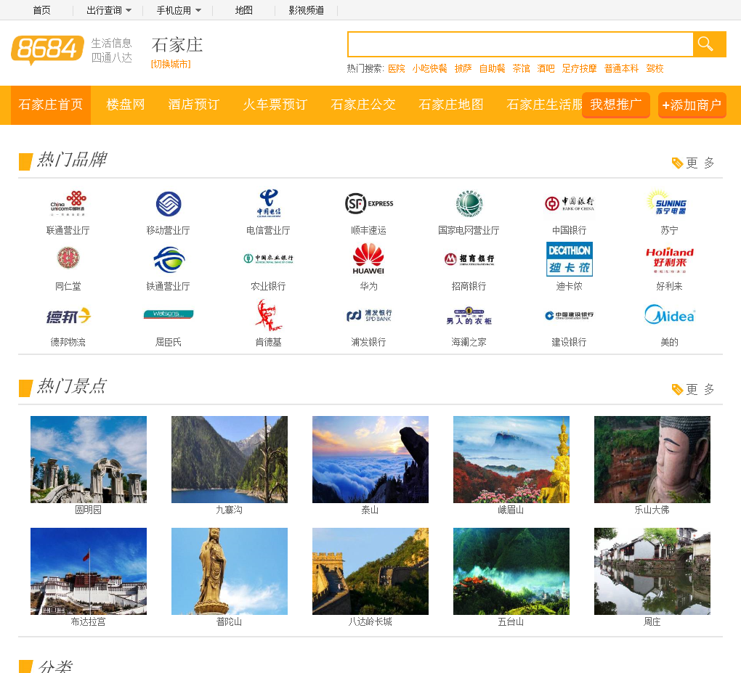Open the 九寨沟 scenic photo

(x=229, y=460)
